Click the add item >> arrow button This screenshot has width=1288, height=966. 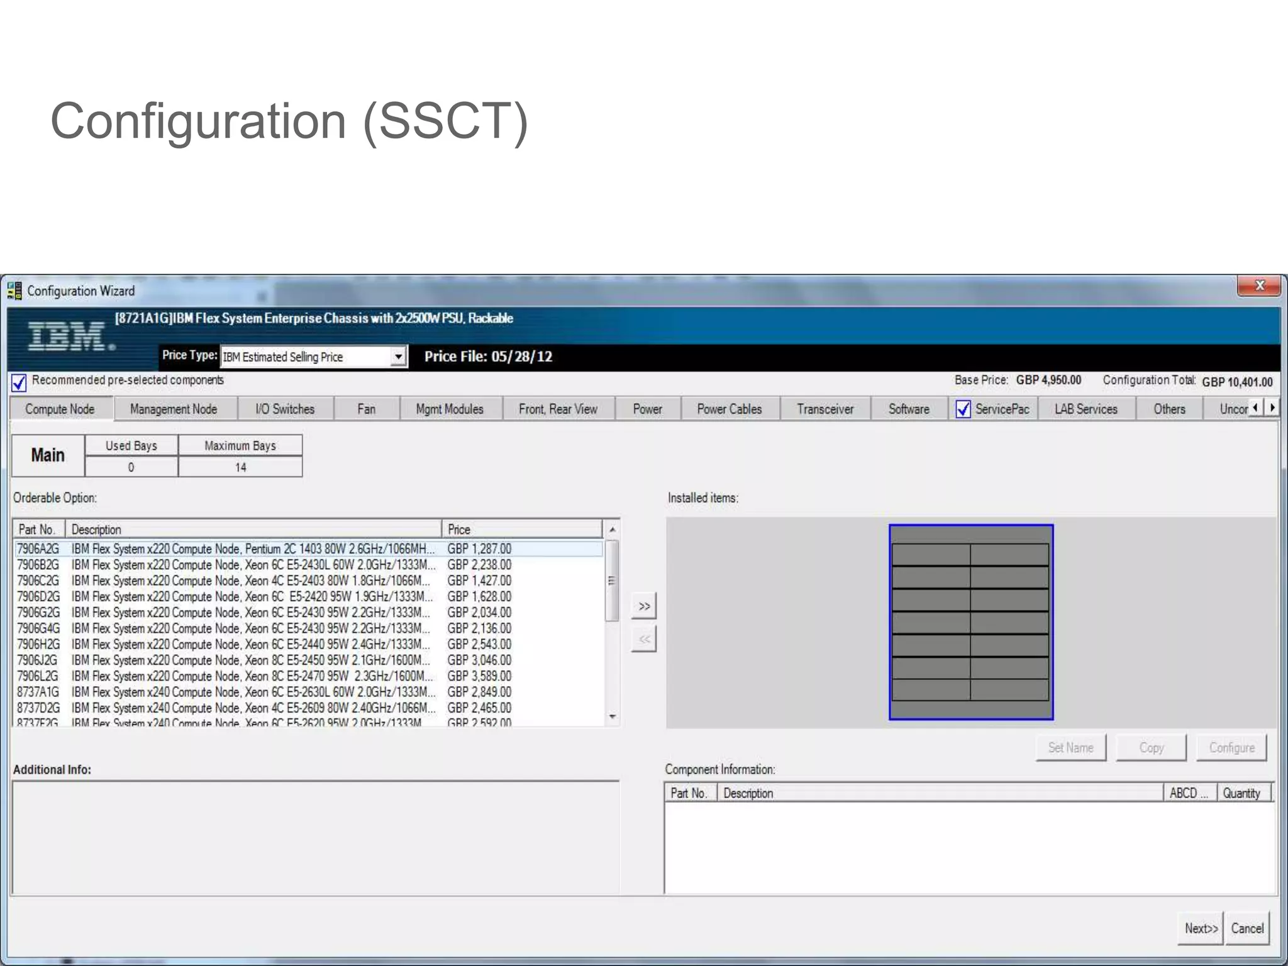click(x=644, y=606)
